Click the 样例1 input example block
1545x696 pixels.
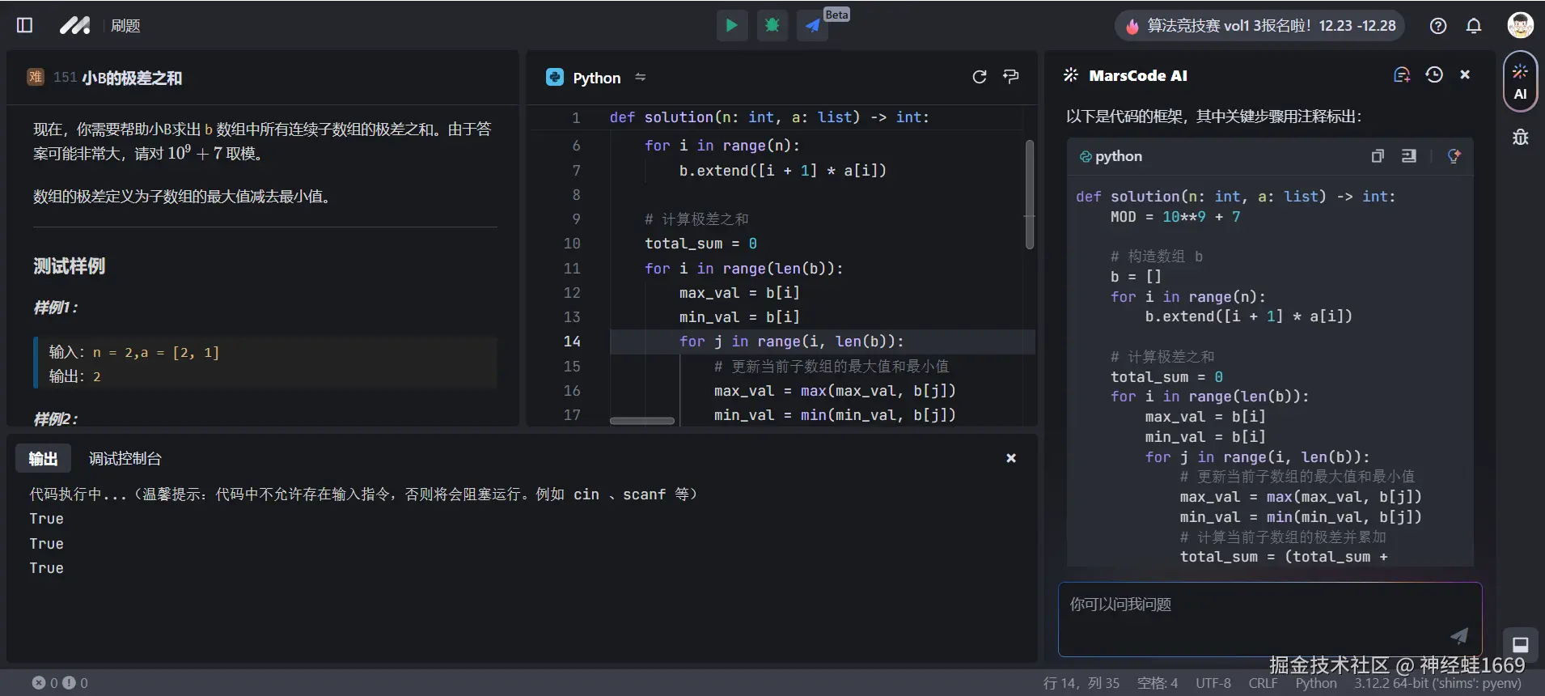(265, 363)
